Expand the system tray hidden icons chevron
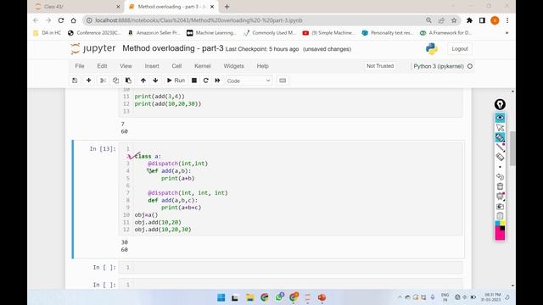Image resolution: width=543 pixels, height=305 pixels. click(400, 297)
